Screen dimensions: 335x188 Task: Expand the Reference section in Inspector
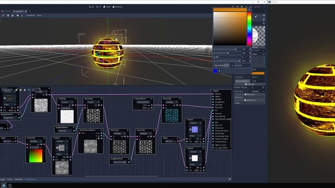click(250, 100)
